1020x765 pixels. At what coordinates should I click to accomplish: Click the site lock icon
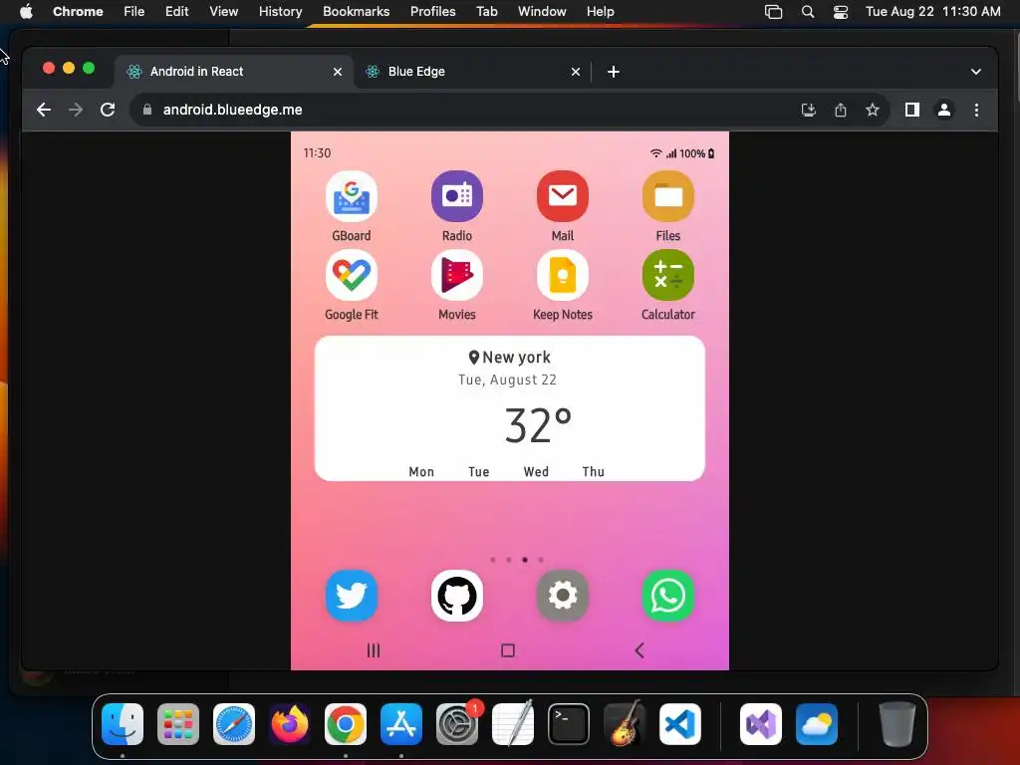point(147,110)
